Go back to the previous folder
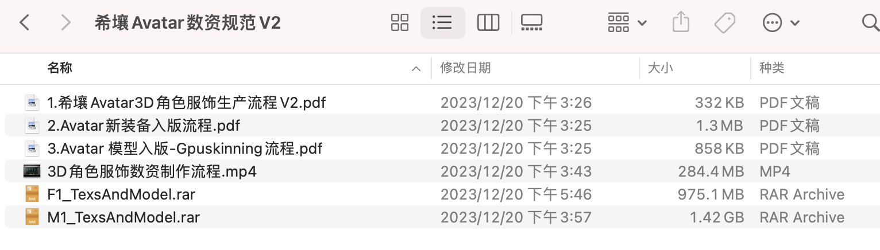This screenshot has width=880, height=250. click(x=24, y=23)
